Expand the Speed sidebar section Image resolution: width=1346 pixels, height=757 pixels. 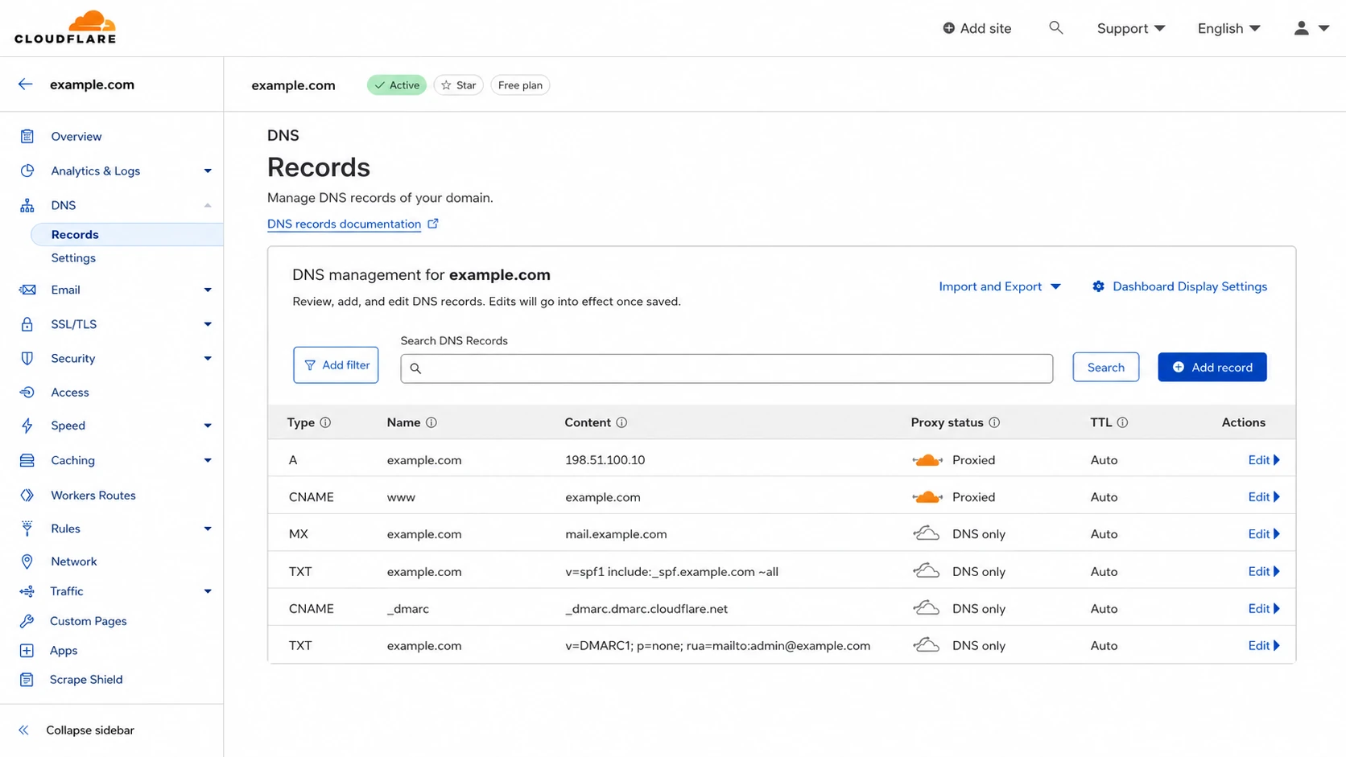coord(208,426)
